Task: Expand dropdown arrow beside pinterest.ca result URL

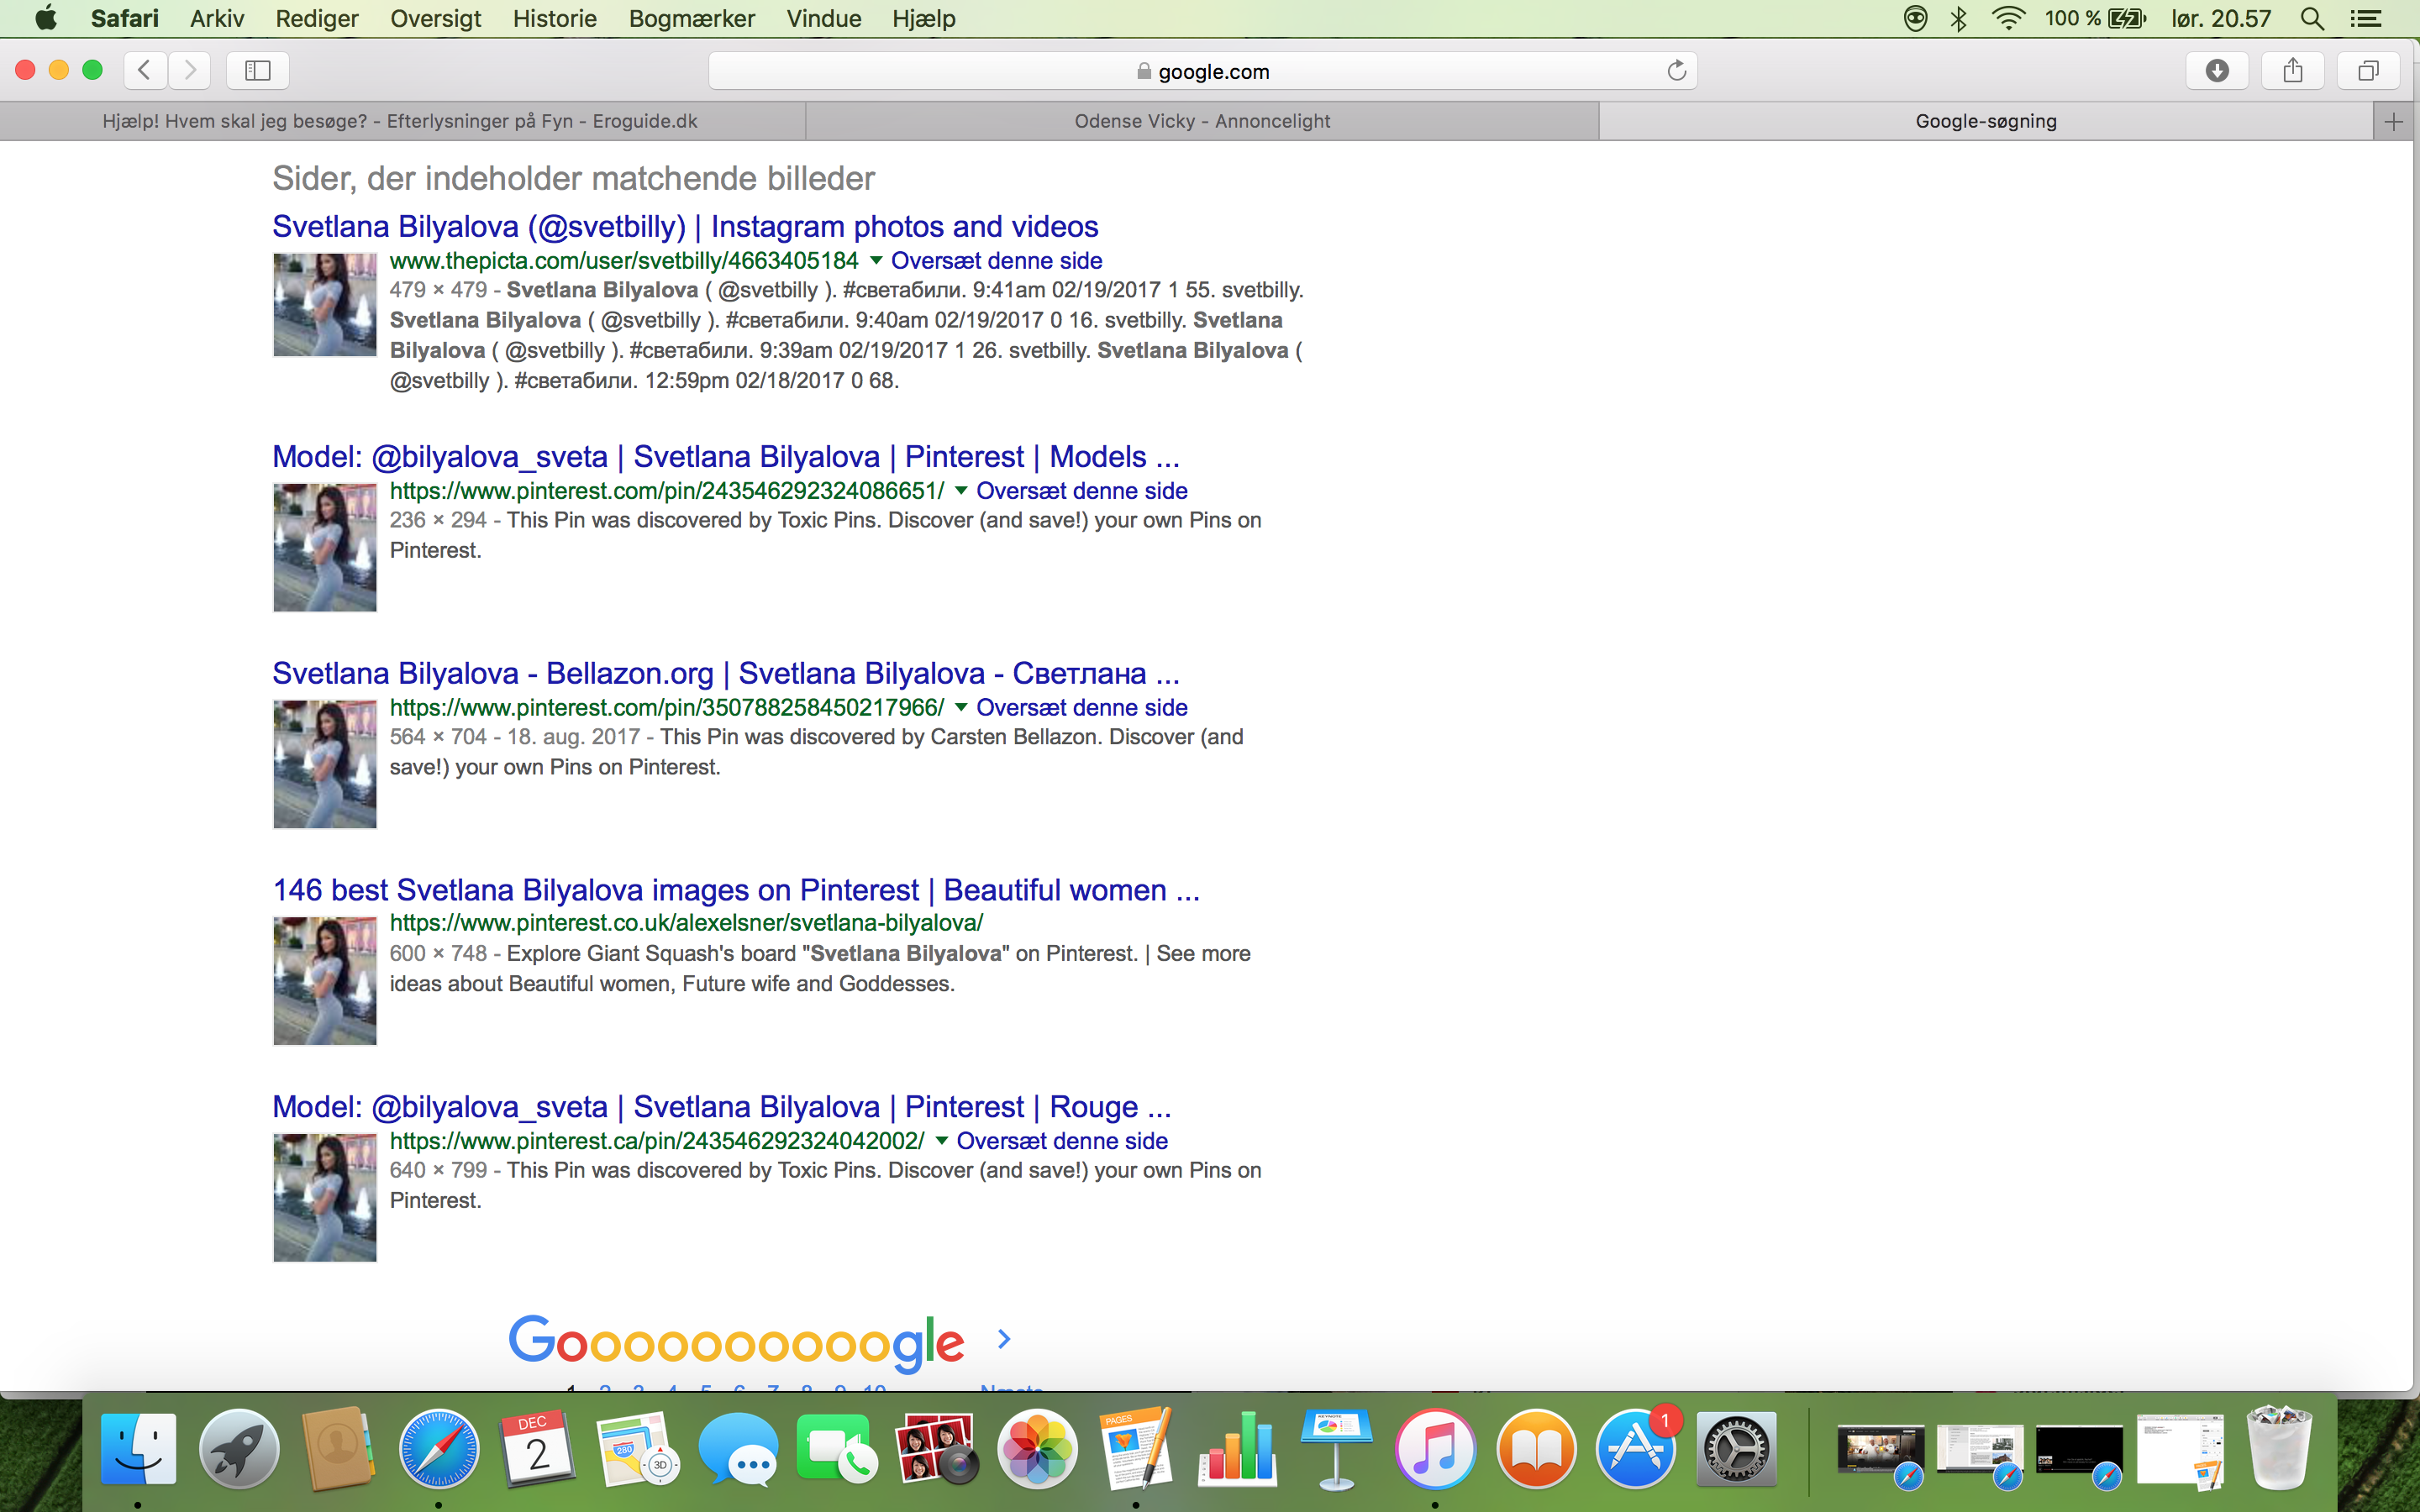Action: (x=941, y=1141)
